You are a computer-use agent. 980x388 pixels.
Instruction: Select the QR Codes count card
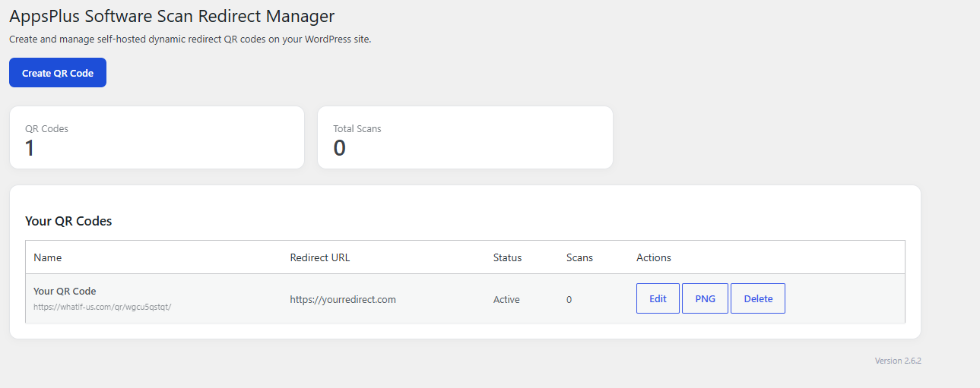157,137
